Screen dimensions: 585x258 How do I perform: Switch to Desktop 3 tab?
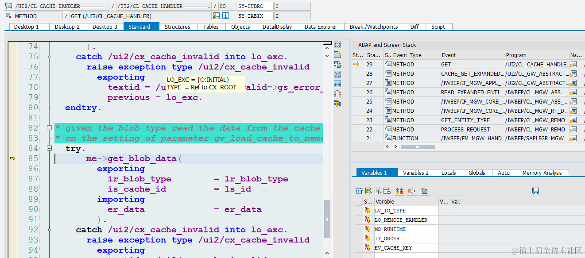(105, 27)
